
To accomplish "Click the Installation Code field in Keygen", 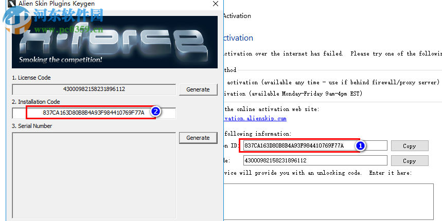I will click(x=94, y=113).
